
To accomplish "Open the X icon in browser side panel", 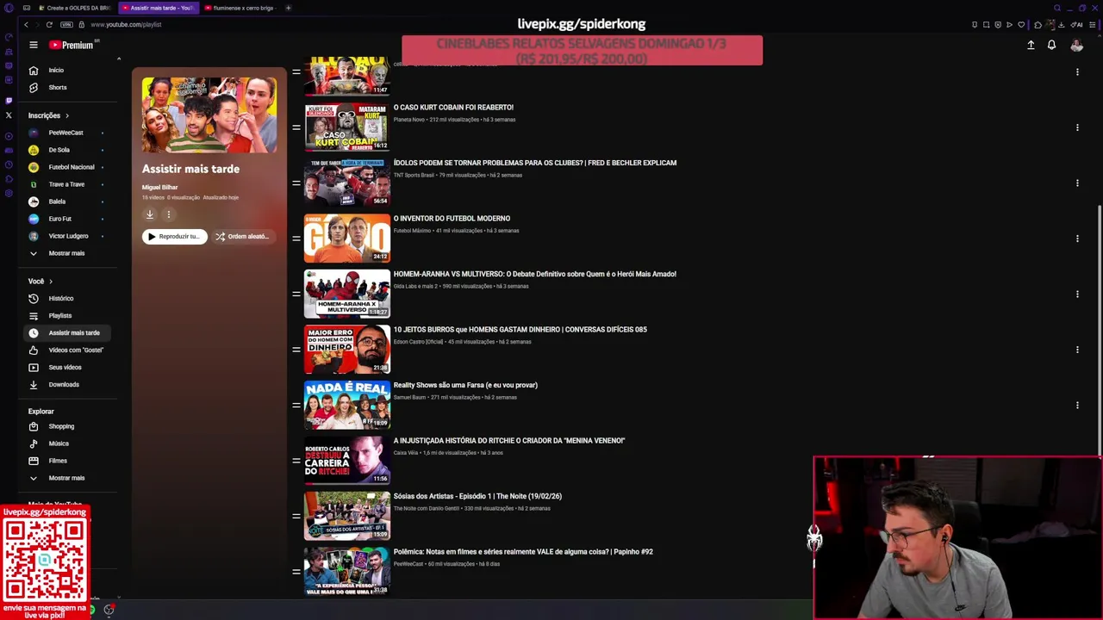I will [x=9, y=115].
